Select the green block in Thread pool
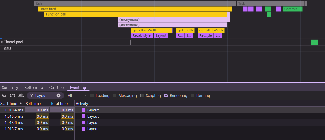This screenshot has width=325, height=140. coord(314,42)
